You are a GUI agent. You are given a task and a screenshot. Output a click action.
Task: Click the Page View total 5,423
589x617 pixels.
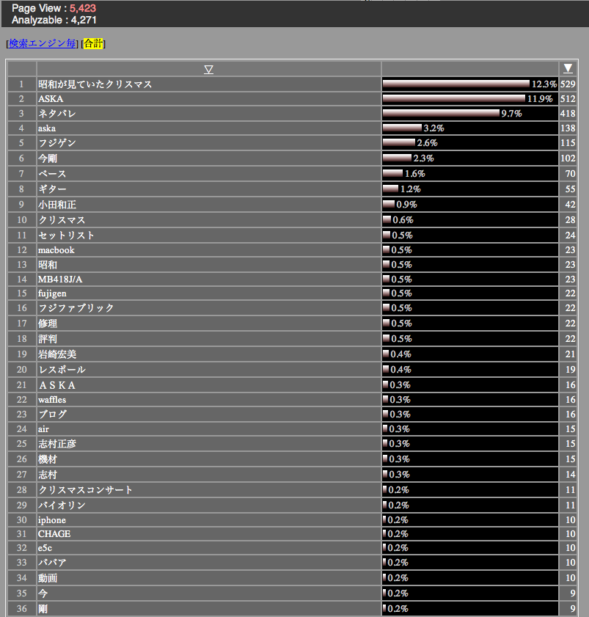point(83,8)
